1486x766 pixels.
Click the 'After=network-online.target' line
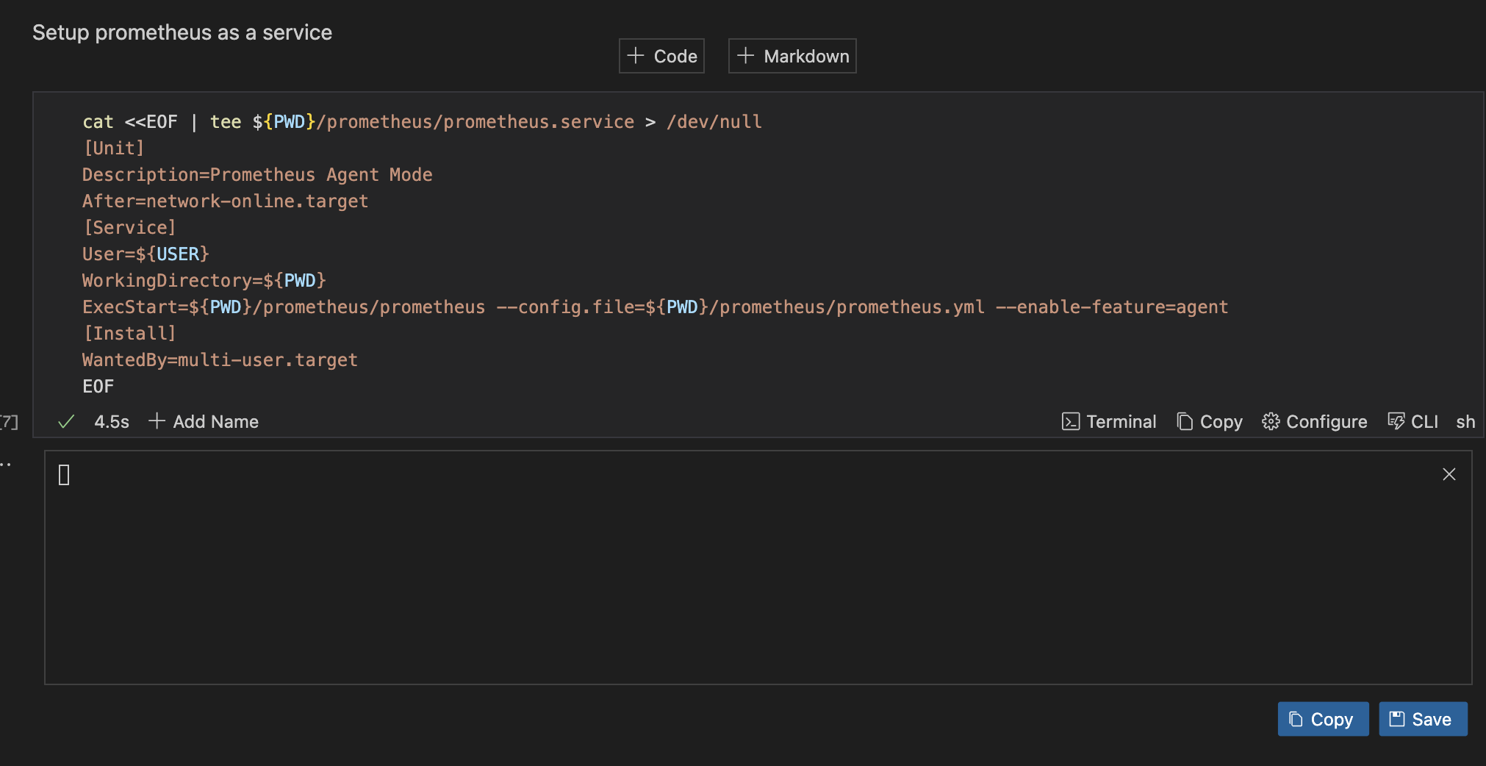225,201
